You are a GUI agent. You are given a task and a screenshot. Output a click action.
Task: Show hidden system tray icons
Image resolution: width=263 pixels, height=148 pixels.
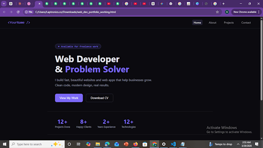(238, 144)
